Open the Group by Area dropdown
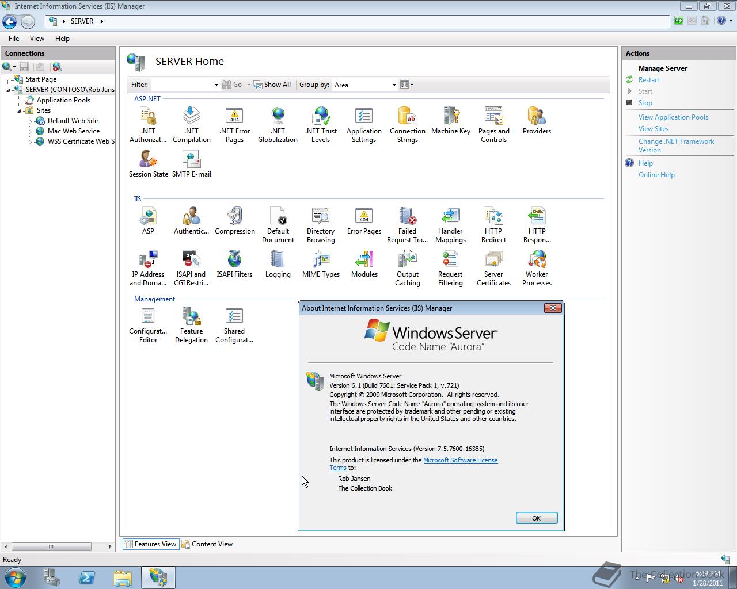The width and height of the screenshot is (737, 589). point(394,85)
